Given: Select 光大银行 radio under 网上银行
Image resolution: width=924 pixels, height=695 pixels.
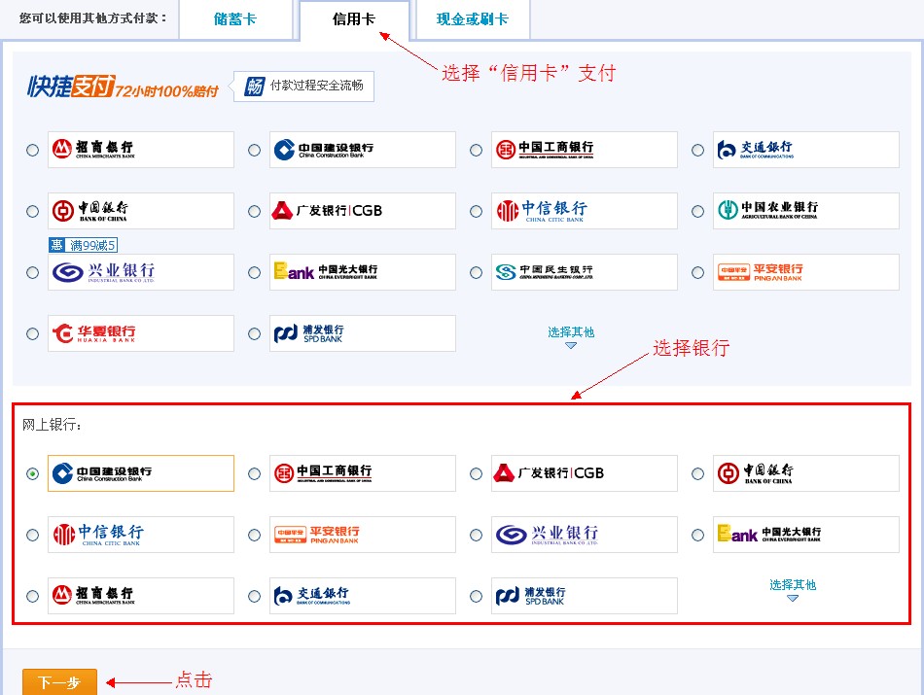Looking at the screenshot, I should coord(697,535).
